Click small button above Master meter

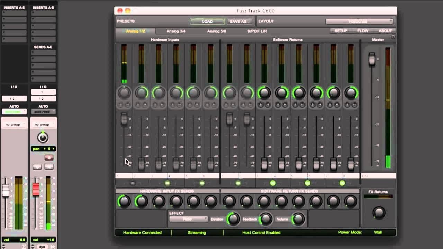click(393, 37)
